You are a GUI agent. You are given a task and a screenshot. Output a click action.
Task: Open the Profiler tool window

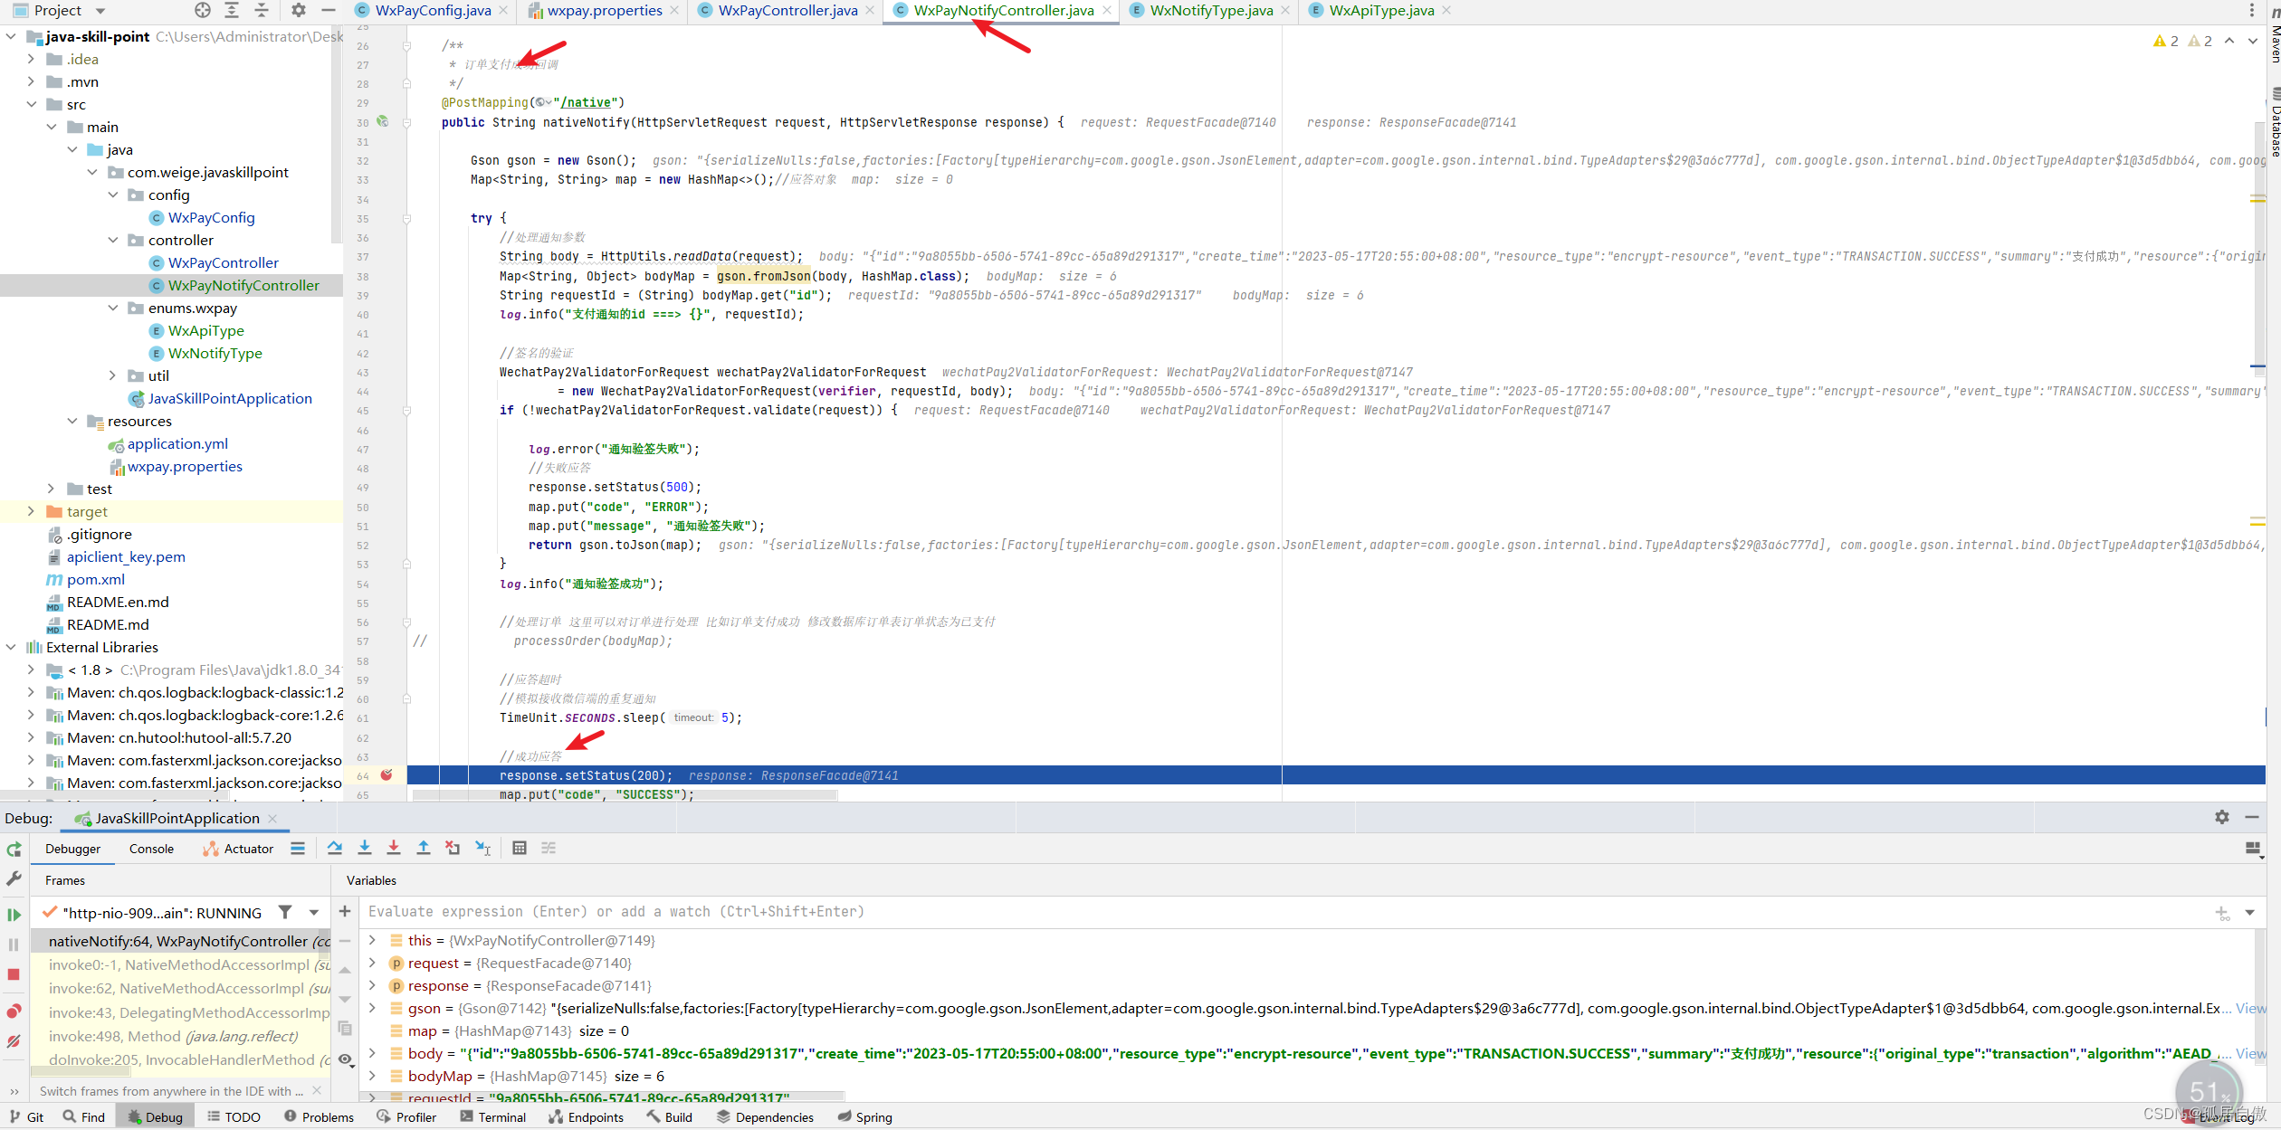point(406,1117)
